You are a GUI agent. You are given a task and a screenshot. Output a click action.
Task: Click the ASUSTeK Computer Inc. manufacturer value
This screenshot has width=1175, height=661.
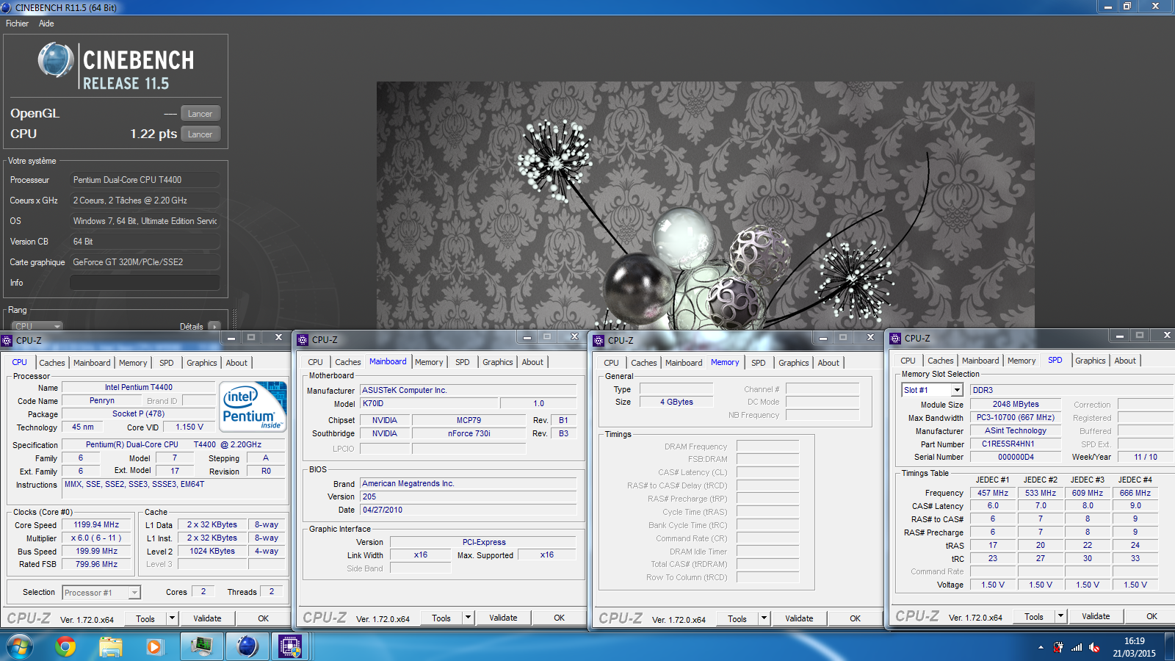pyautogui.click(x=468, y=391)
